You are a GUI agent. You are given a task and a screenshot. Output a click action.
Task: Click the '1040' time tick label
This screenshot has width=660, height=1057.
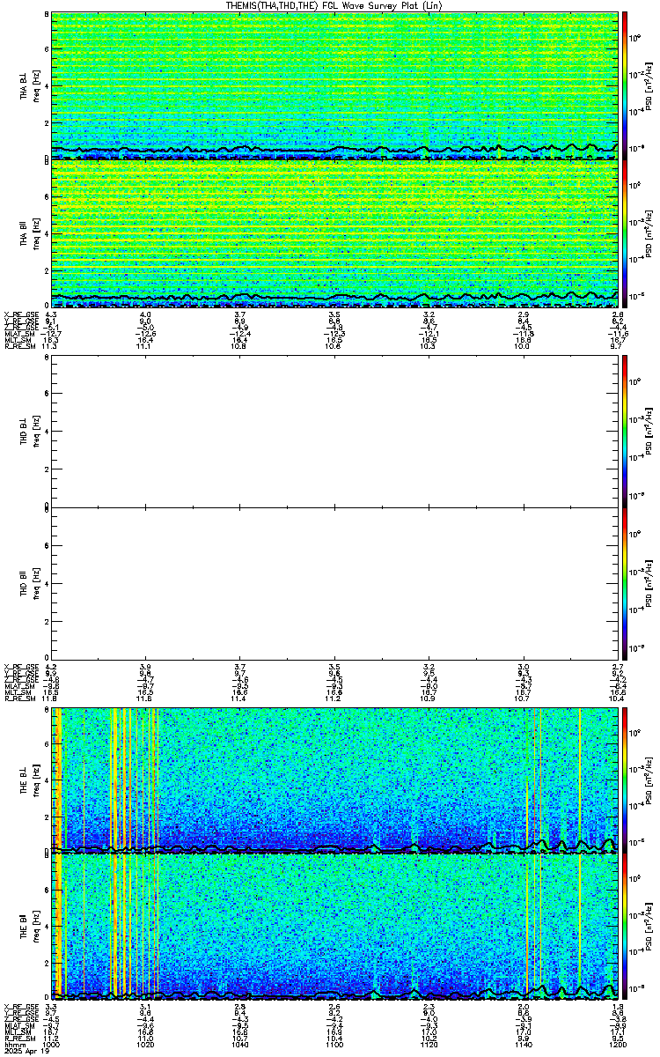(242, 1045)
